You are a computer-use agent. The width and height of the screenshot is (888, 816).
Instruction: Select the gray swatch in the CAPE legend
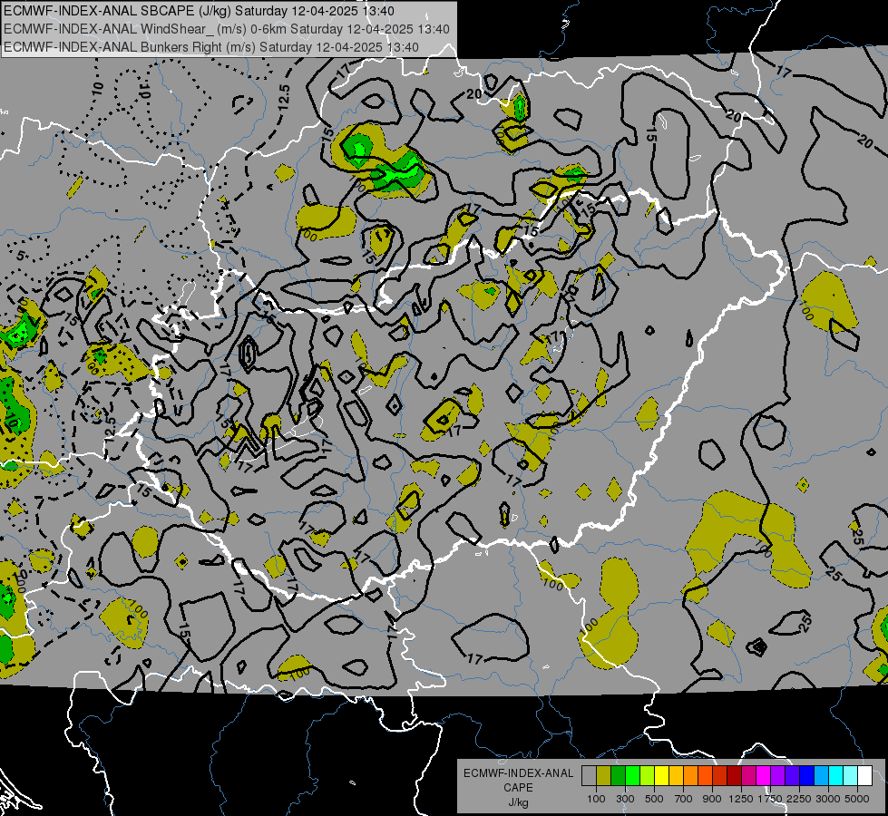pyautogui.click(x=589, y=775)
